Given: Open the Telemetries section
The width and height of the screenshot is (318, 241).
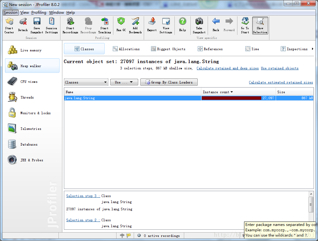Looking at the screenshot, I should 32,129.
